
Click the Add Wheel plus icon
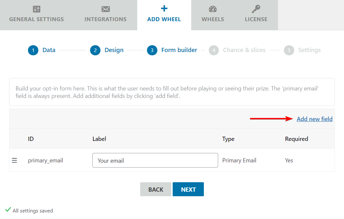164,8
